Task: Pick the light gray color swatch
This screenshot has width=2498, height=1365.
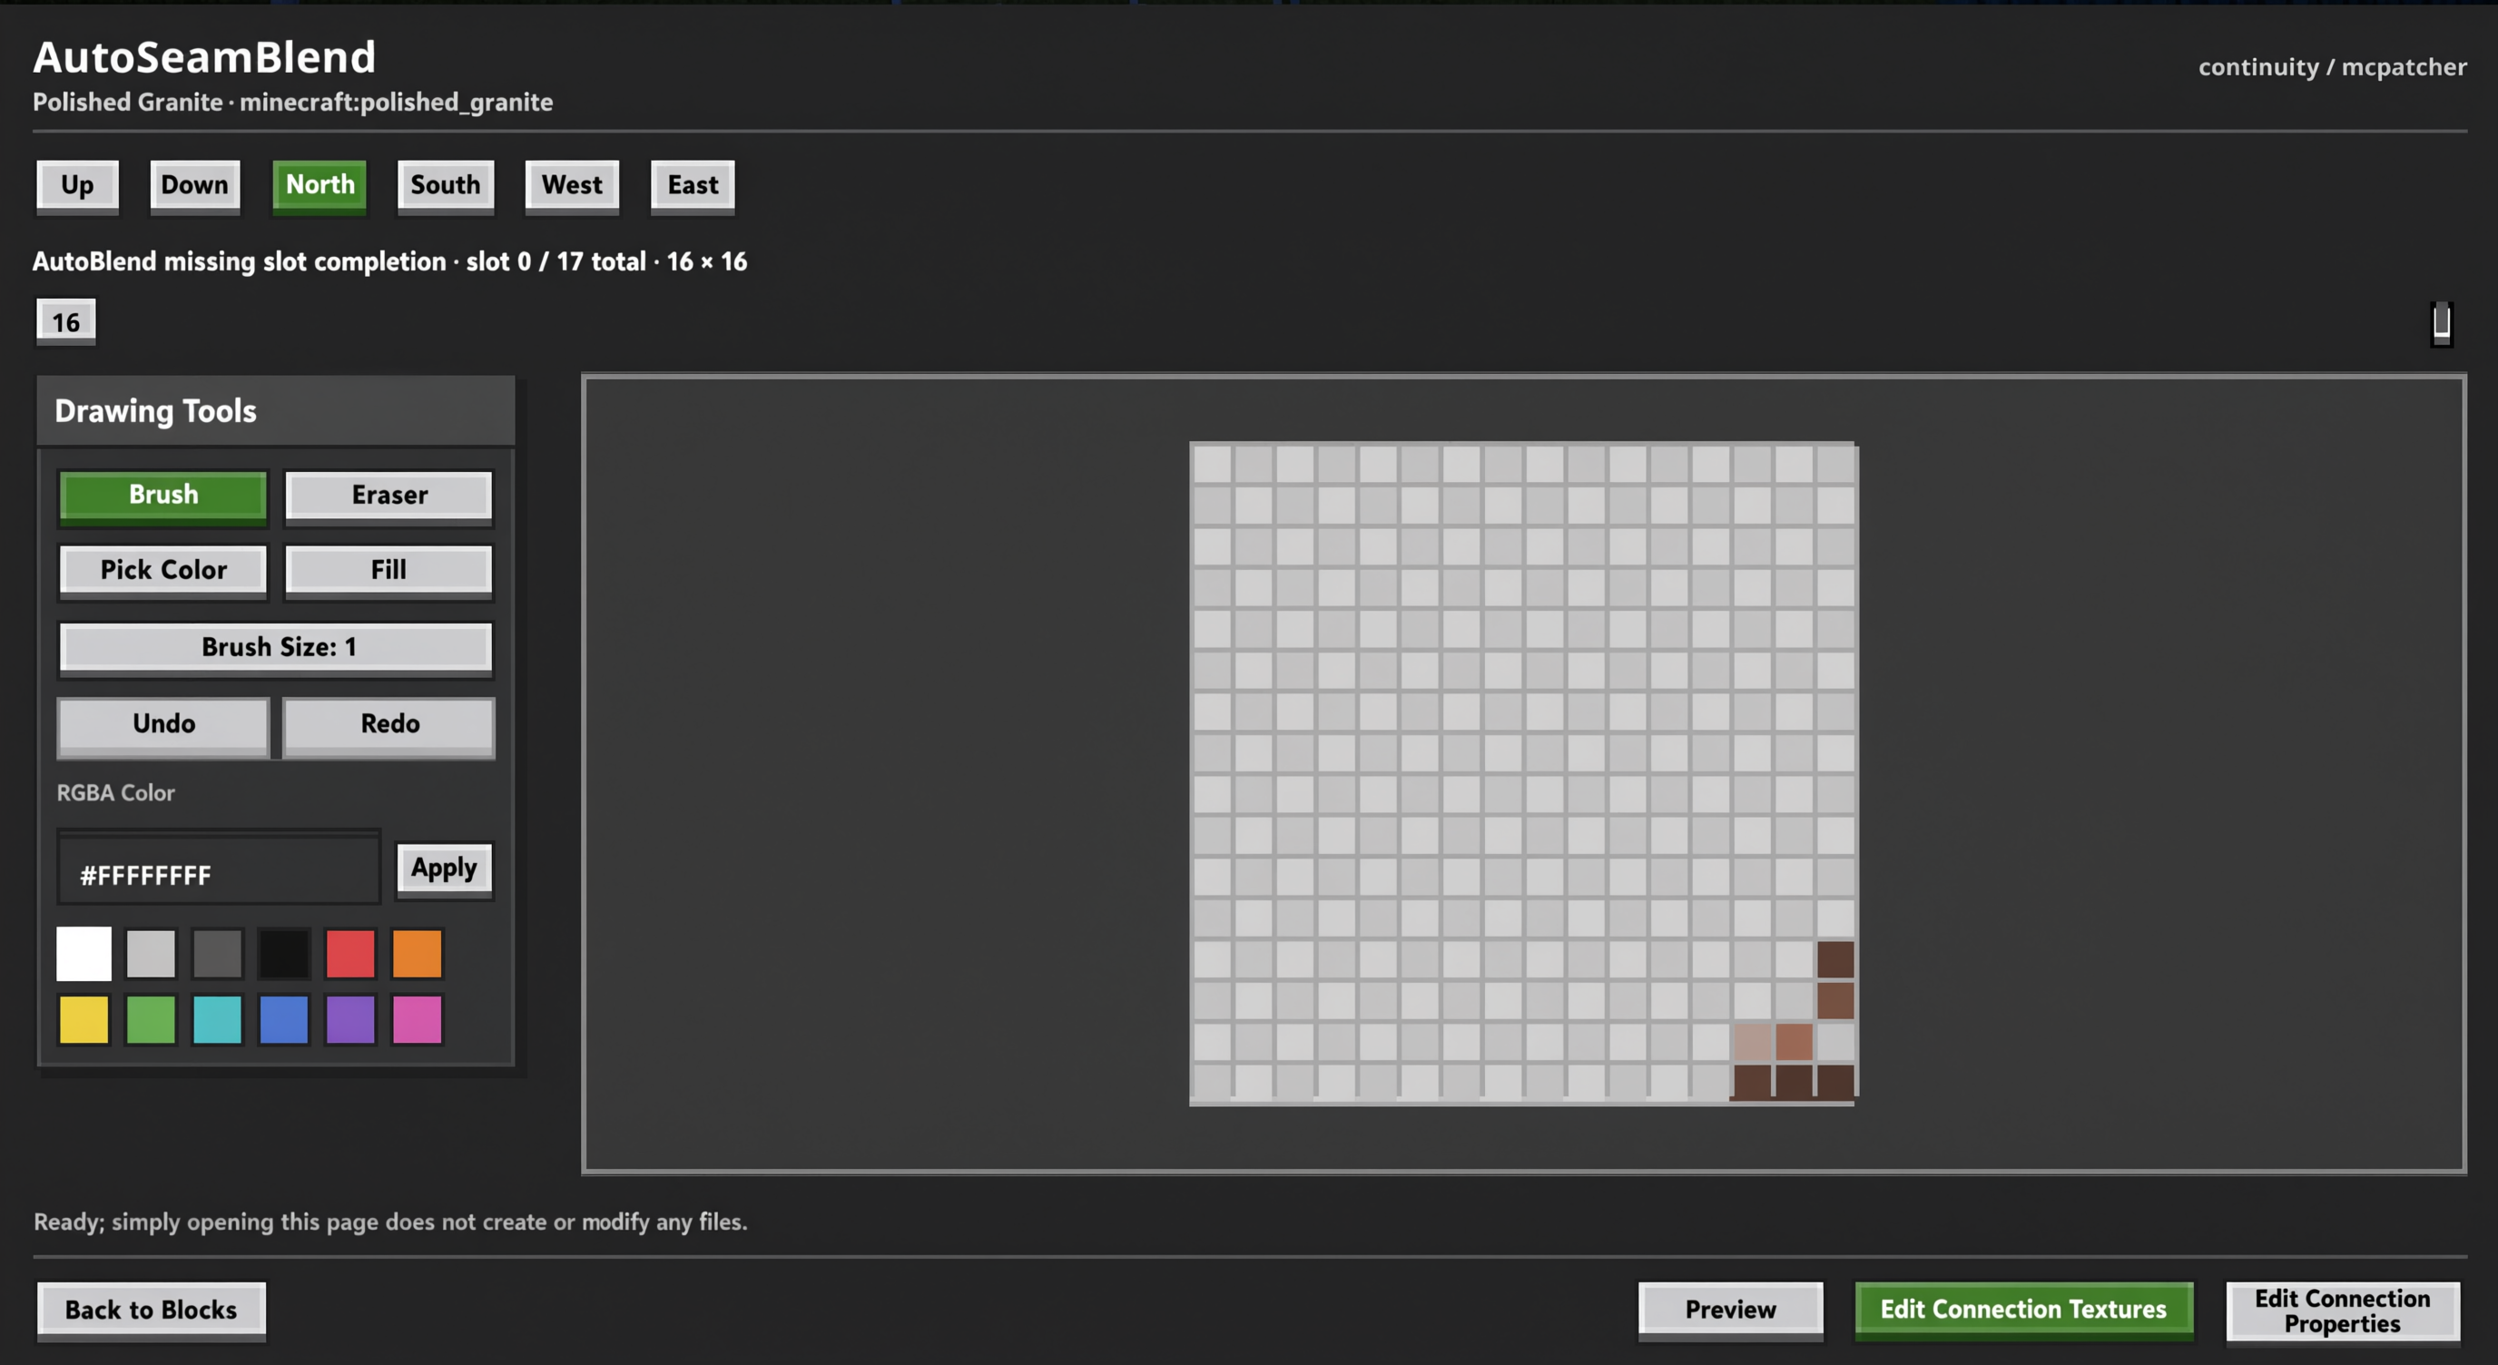Action: click(x=151, y=954)
